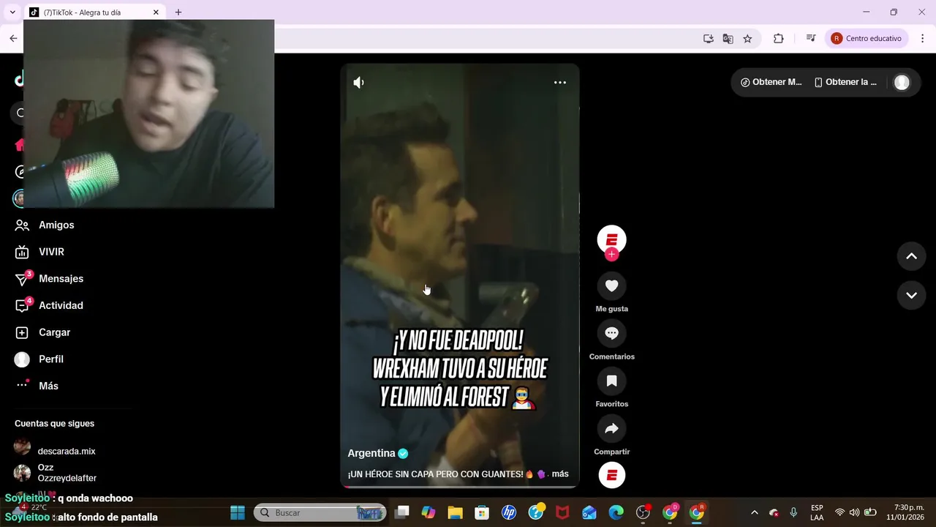Open the ESPN creator avatar beside video

(612, 239)
